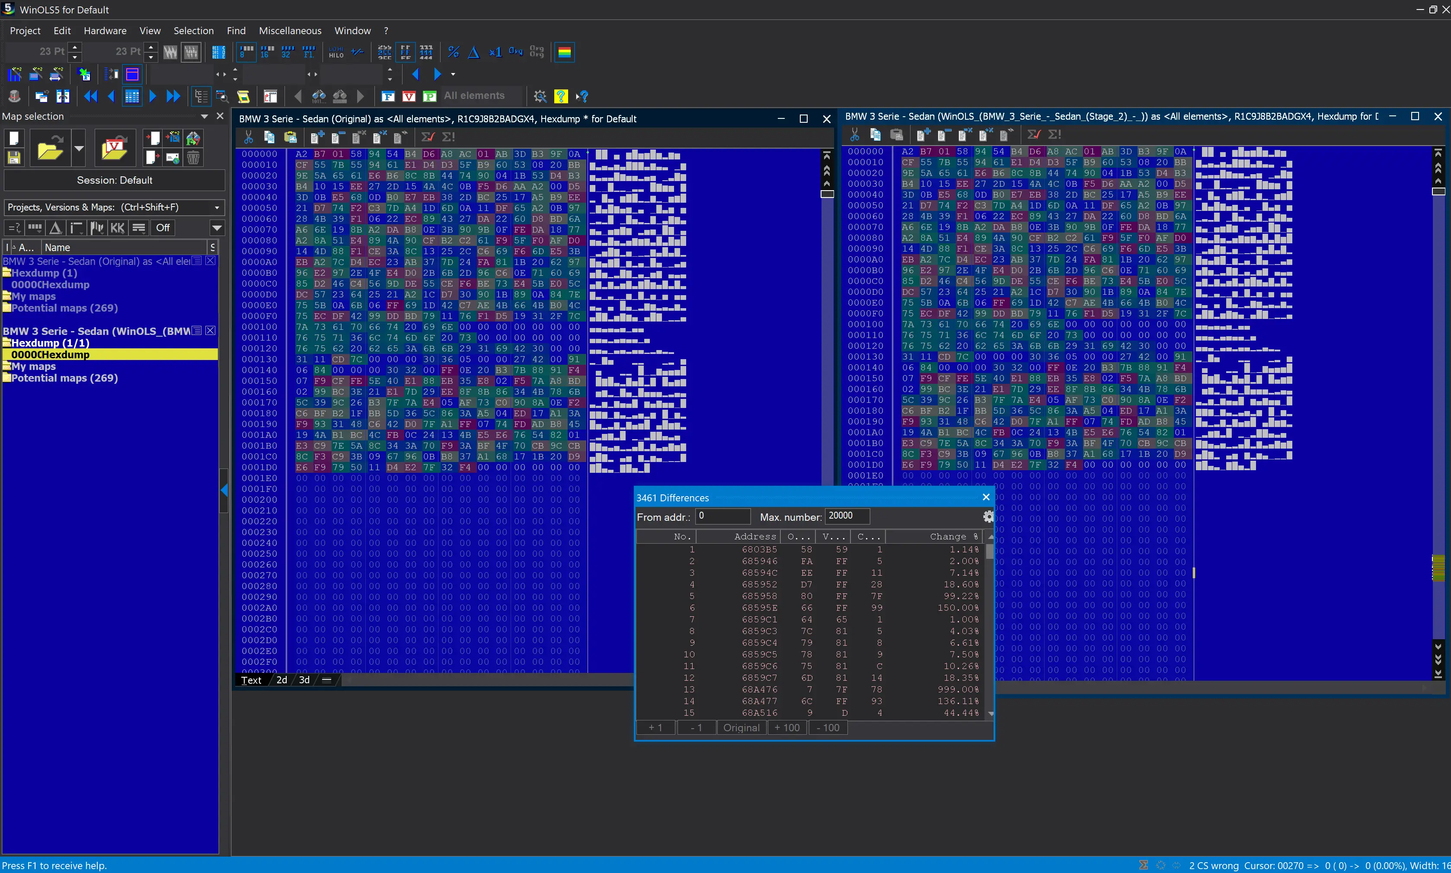Select the red V versions filter icon
The image size is (1451, 873).
coord(409,96)
